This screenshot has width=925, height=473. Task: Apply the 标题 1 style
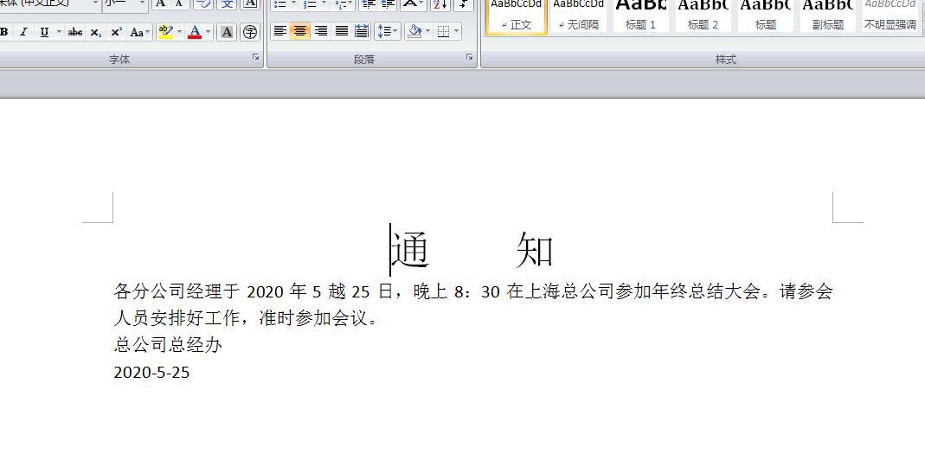[640, 16]
